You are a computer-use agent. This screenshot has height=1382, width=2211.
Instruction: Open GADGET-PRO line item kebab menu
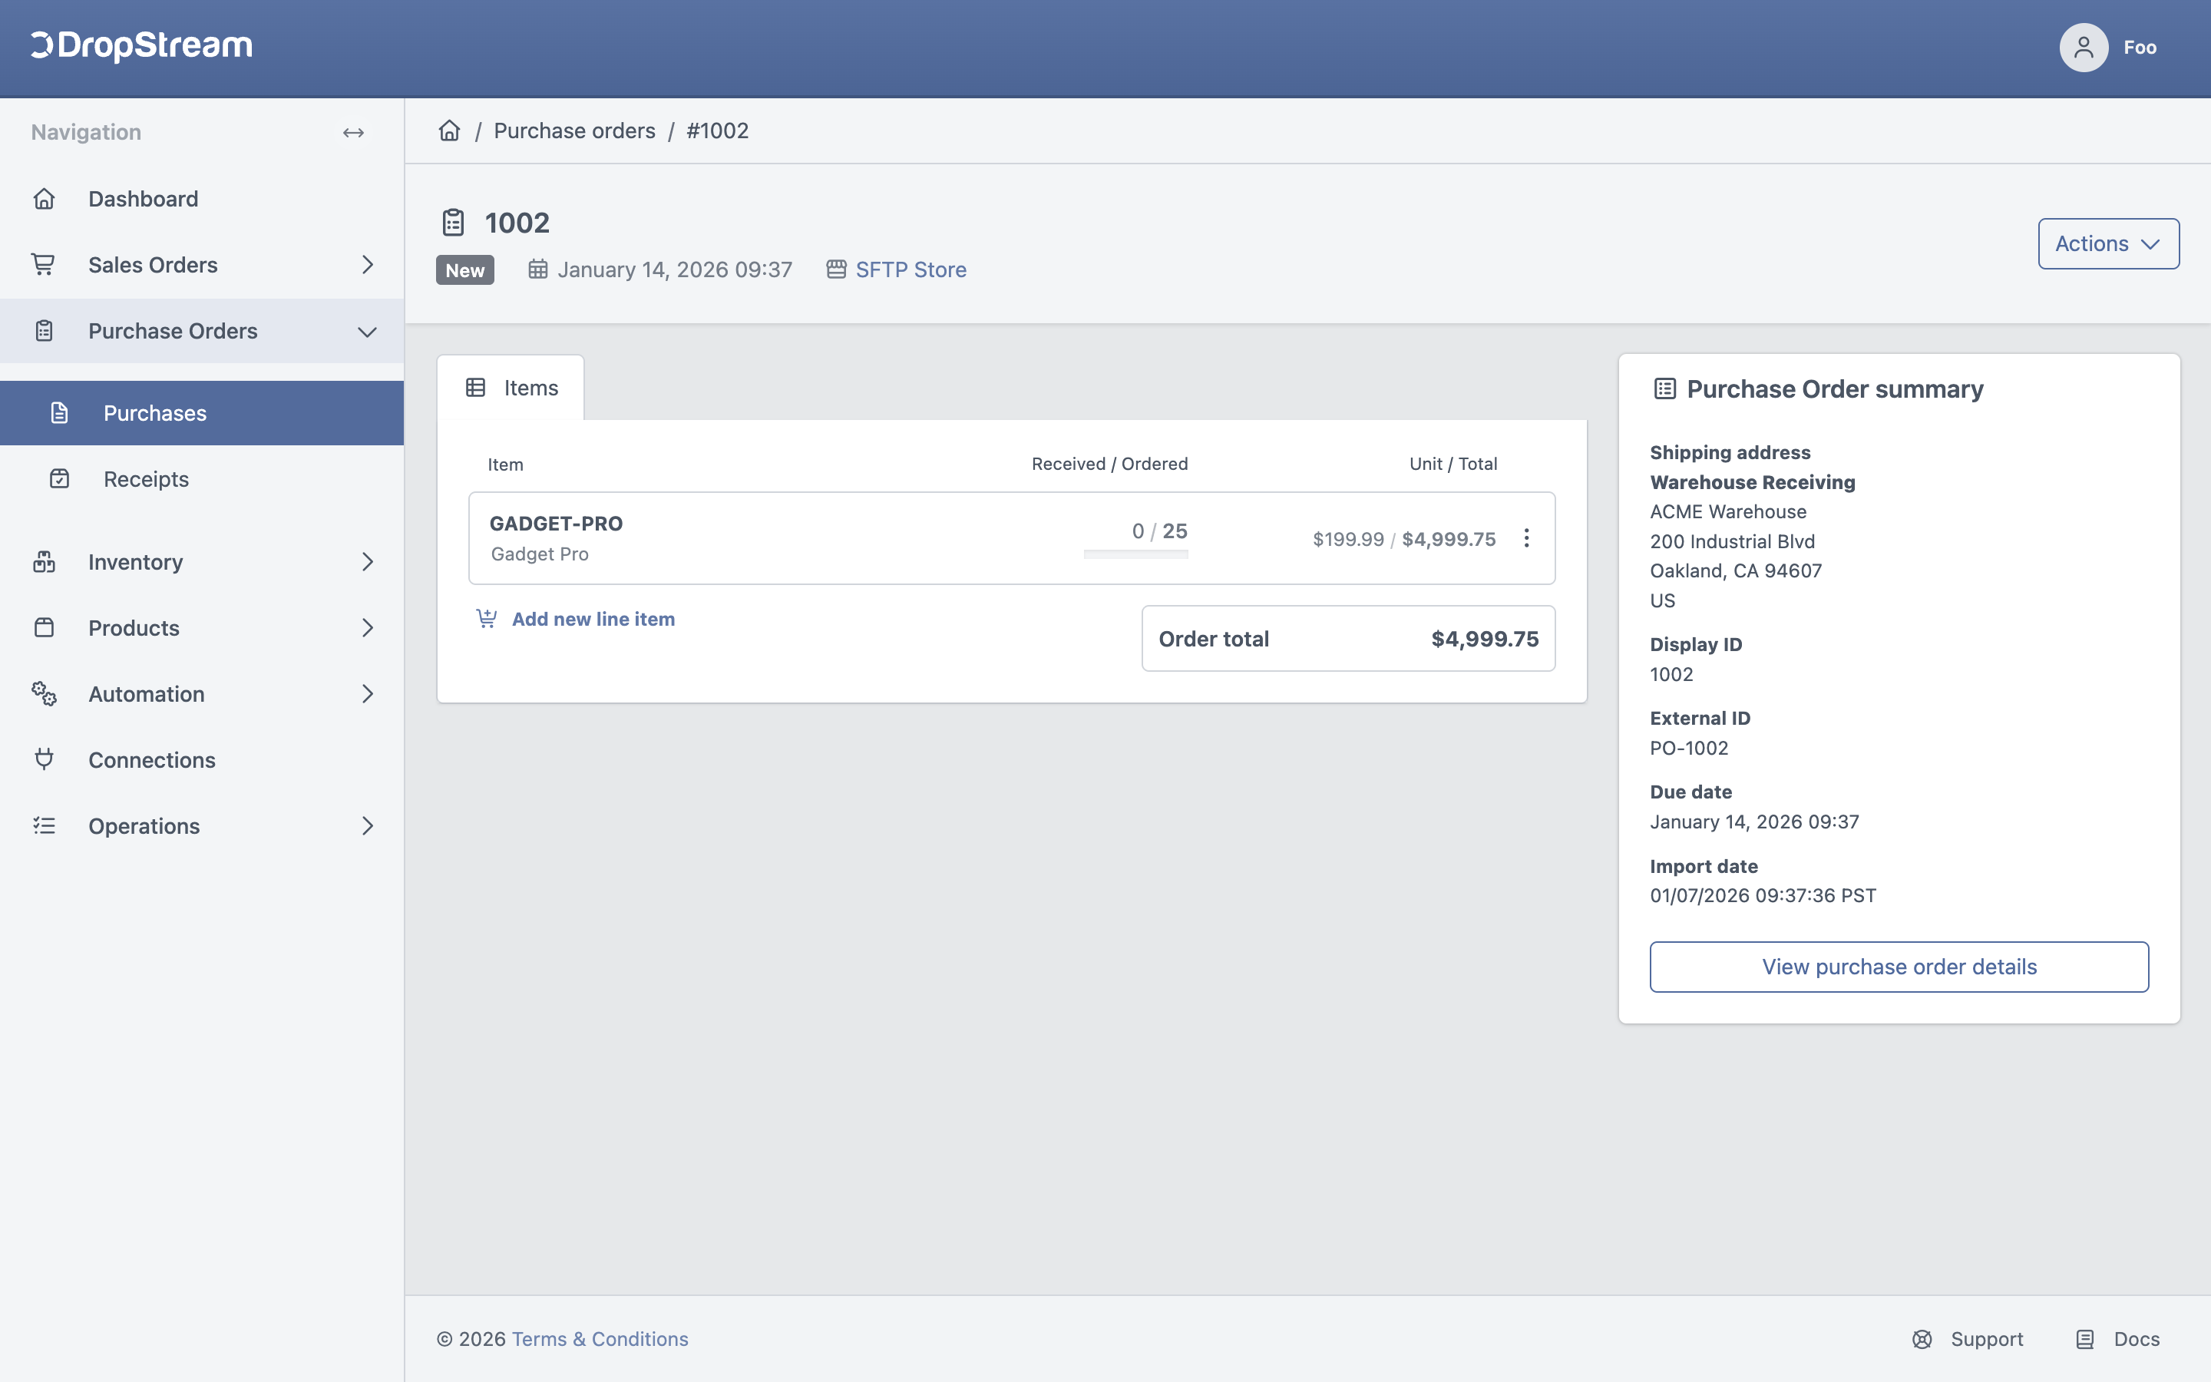click(x=1525, y=538)
